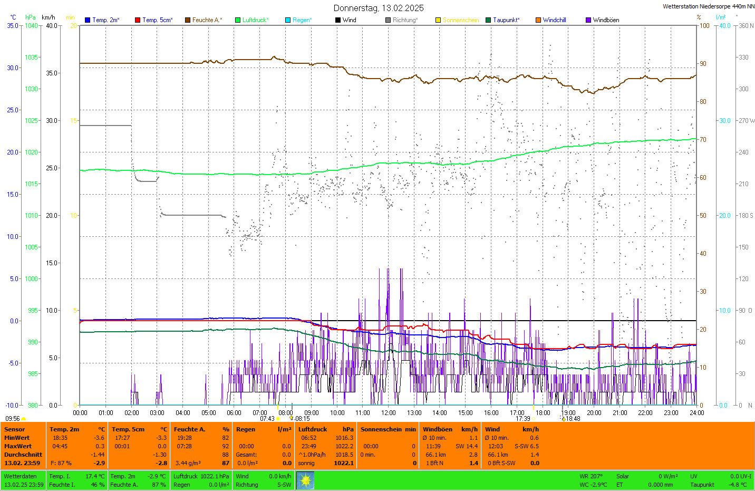Click the Windböen column header in table

[x=438, y=429]
